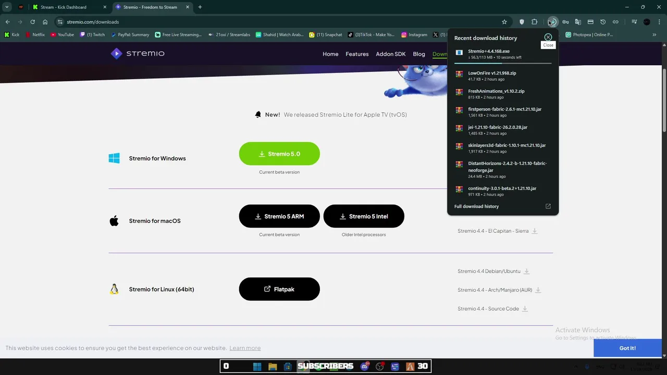
Task: Open the tab search dropdown arrow
Action: click(x=7, y=7)
